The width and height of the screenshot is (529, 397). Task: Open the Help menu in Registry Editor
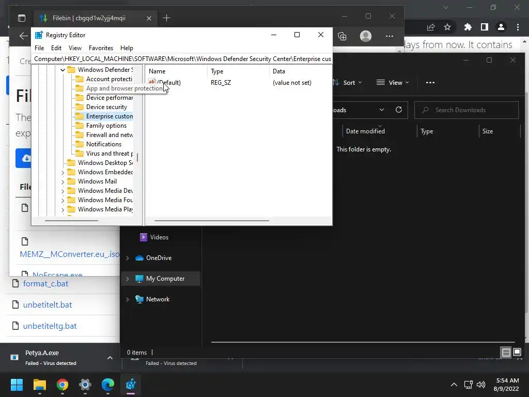tap(127, 48)
